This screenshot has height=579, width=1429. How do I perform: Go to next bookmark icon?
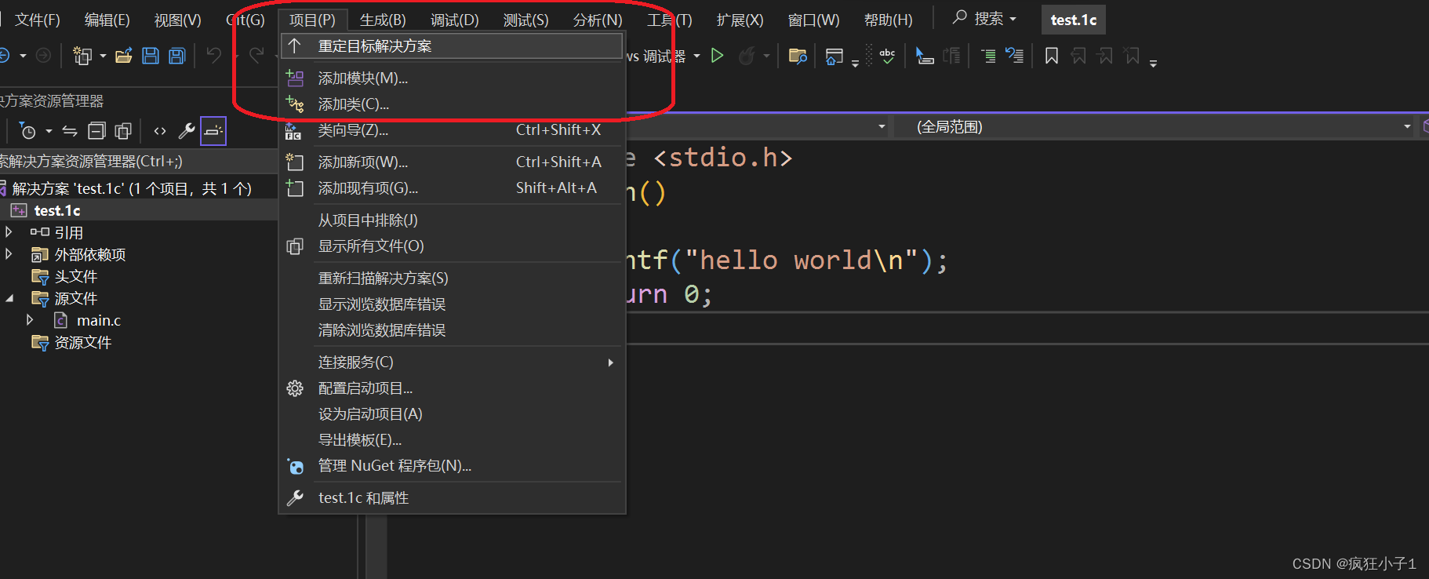1106,56
